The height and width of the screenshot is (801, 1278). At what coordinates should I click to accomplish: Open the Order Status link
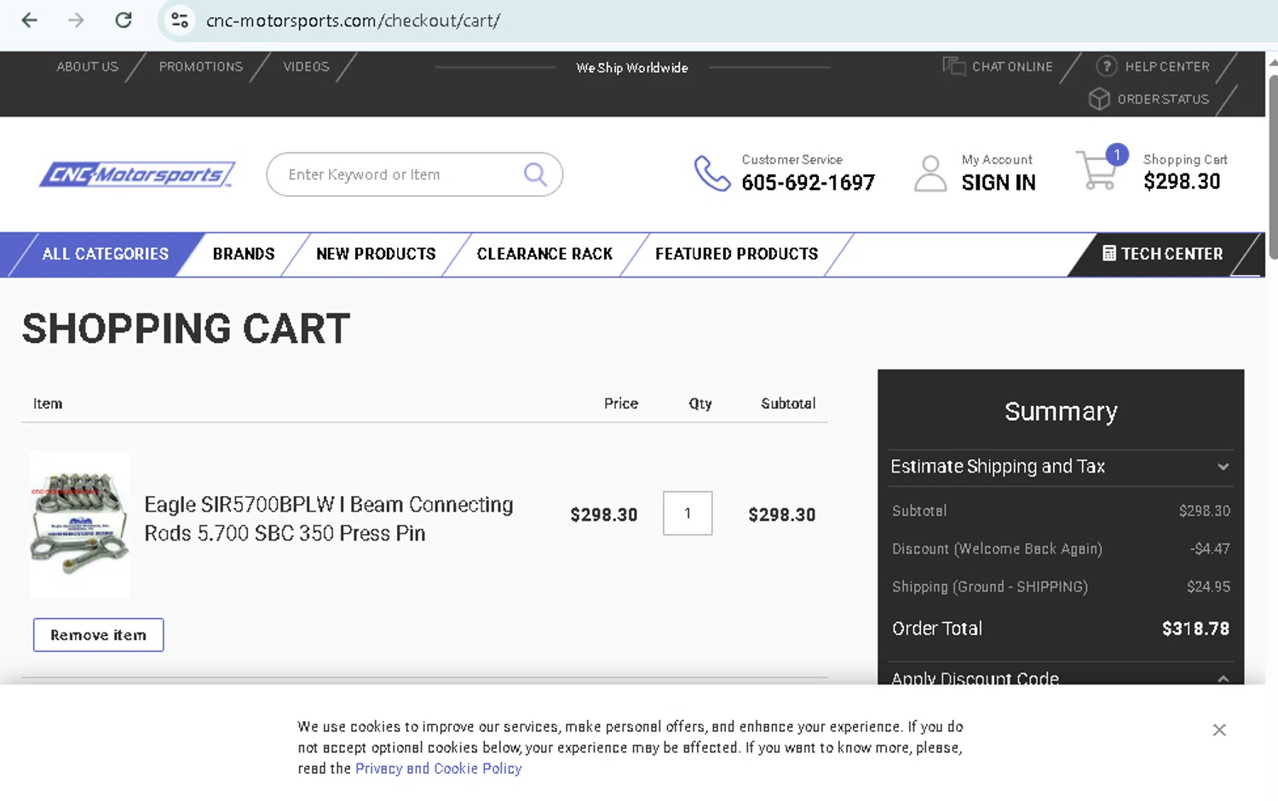[x=1163, y=99]
